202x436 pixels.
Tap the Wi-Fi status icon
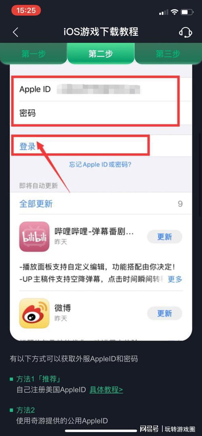[175, 12]
